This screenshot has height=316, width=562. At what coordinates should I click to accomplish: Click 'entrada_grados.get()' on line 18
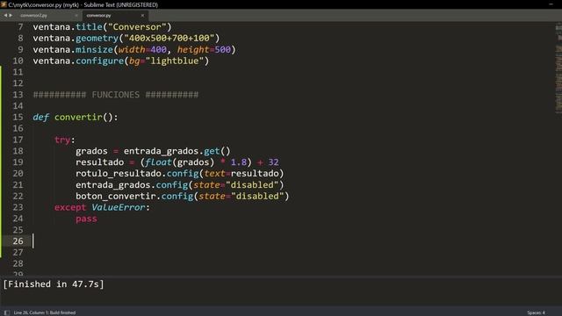click(177, 151)
